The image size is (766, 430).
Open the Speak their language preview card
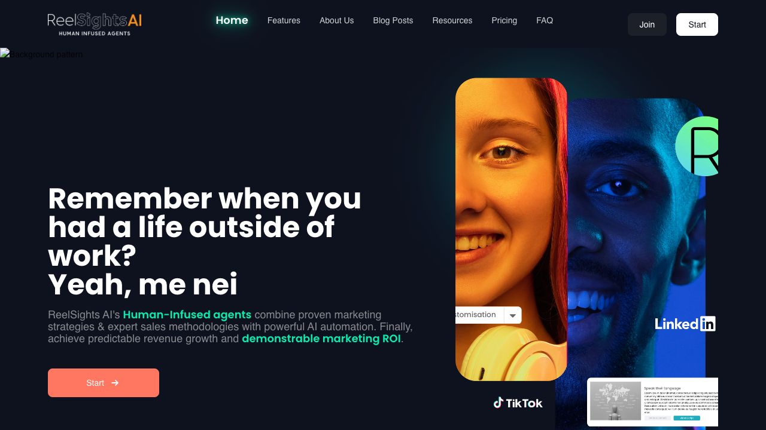point(652,402)
